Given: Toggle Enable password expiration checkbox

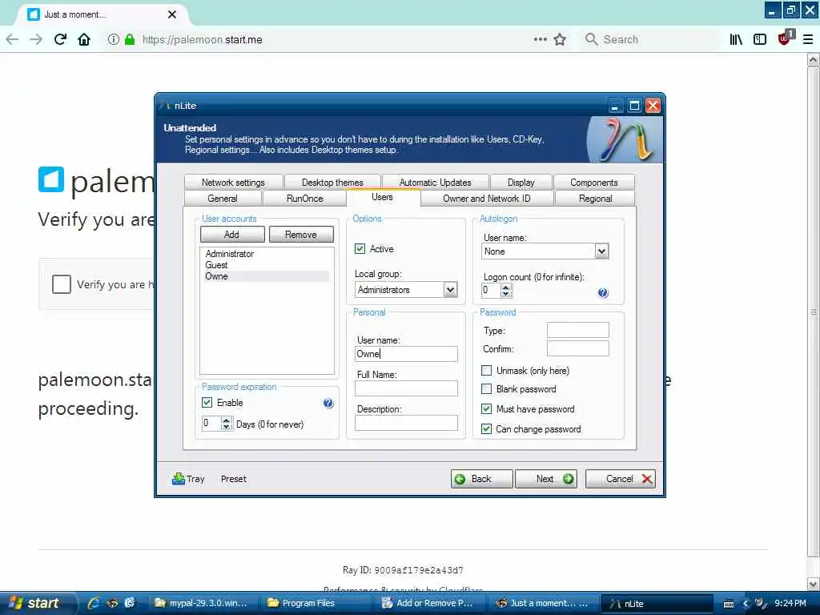Looking at the screenshot, I should click(207, 403).
